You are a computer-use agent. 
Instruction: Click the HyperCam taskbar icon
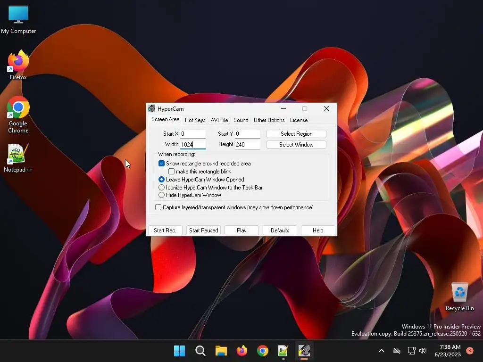304,351
